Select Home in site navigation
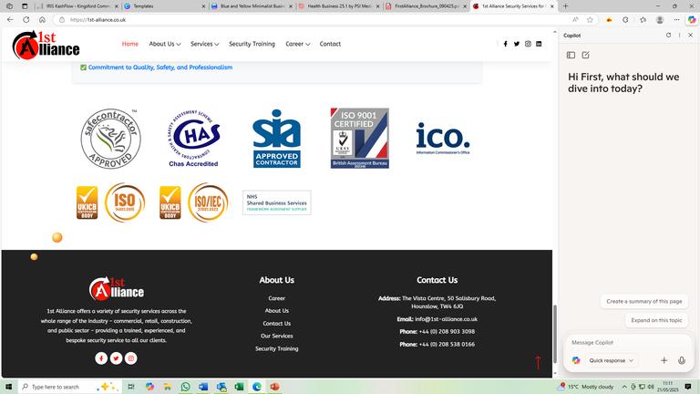The height and width of the screenshot is (394, 700). (130, 44)
